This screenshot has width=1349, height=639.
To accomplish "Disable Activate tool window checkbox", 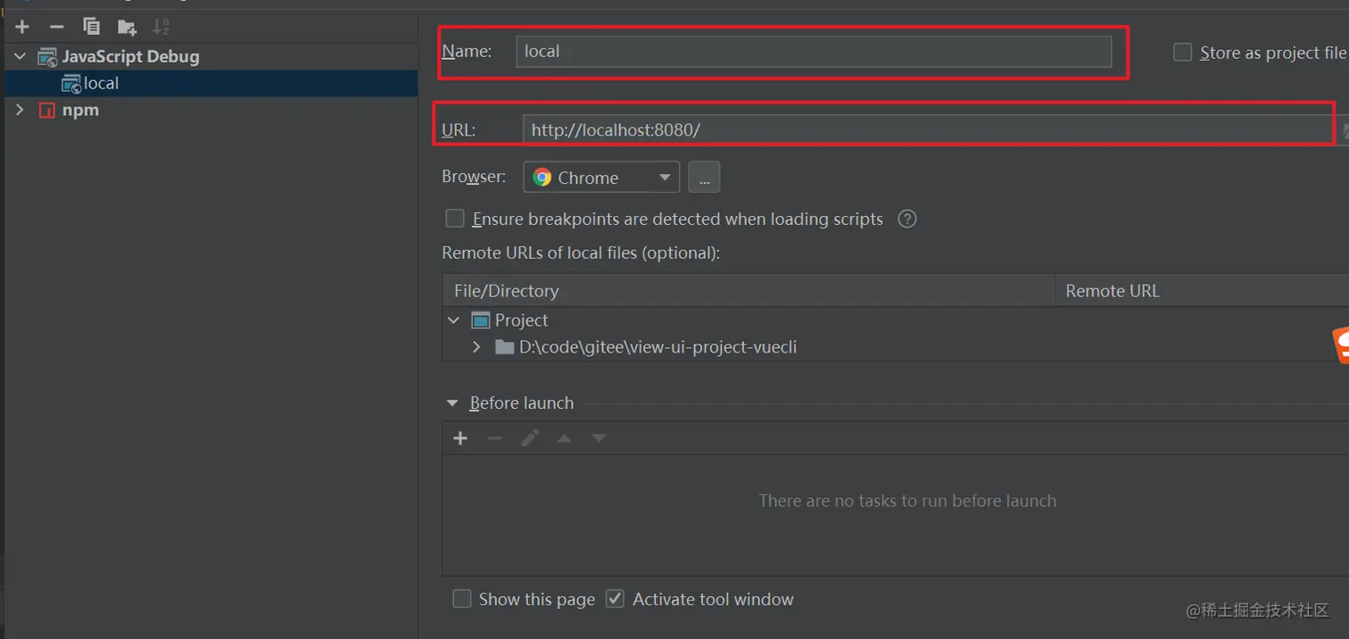I will pyautogui.click(x=615, y=599).
